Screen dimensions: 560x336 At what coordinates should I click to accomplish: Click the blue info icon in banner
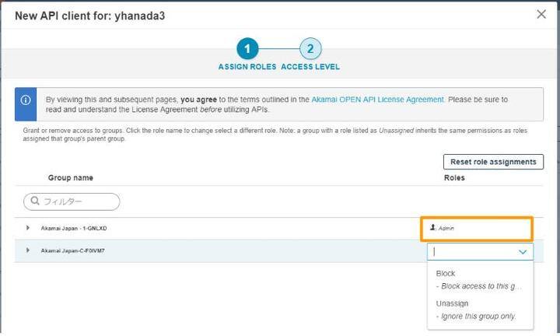(26, 100)
